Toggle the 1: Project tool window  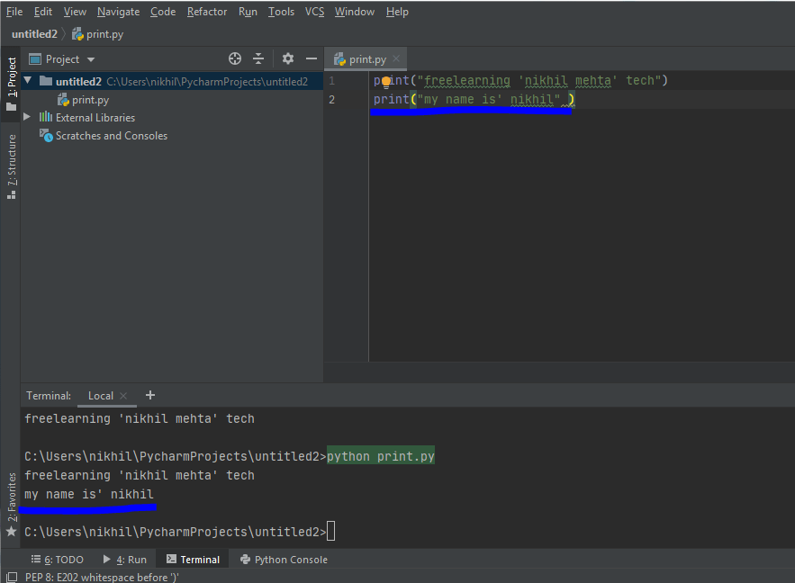point(11,84)
